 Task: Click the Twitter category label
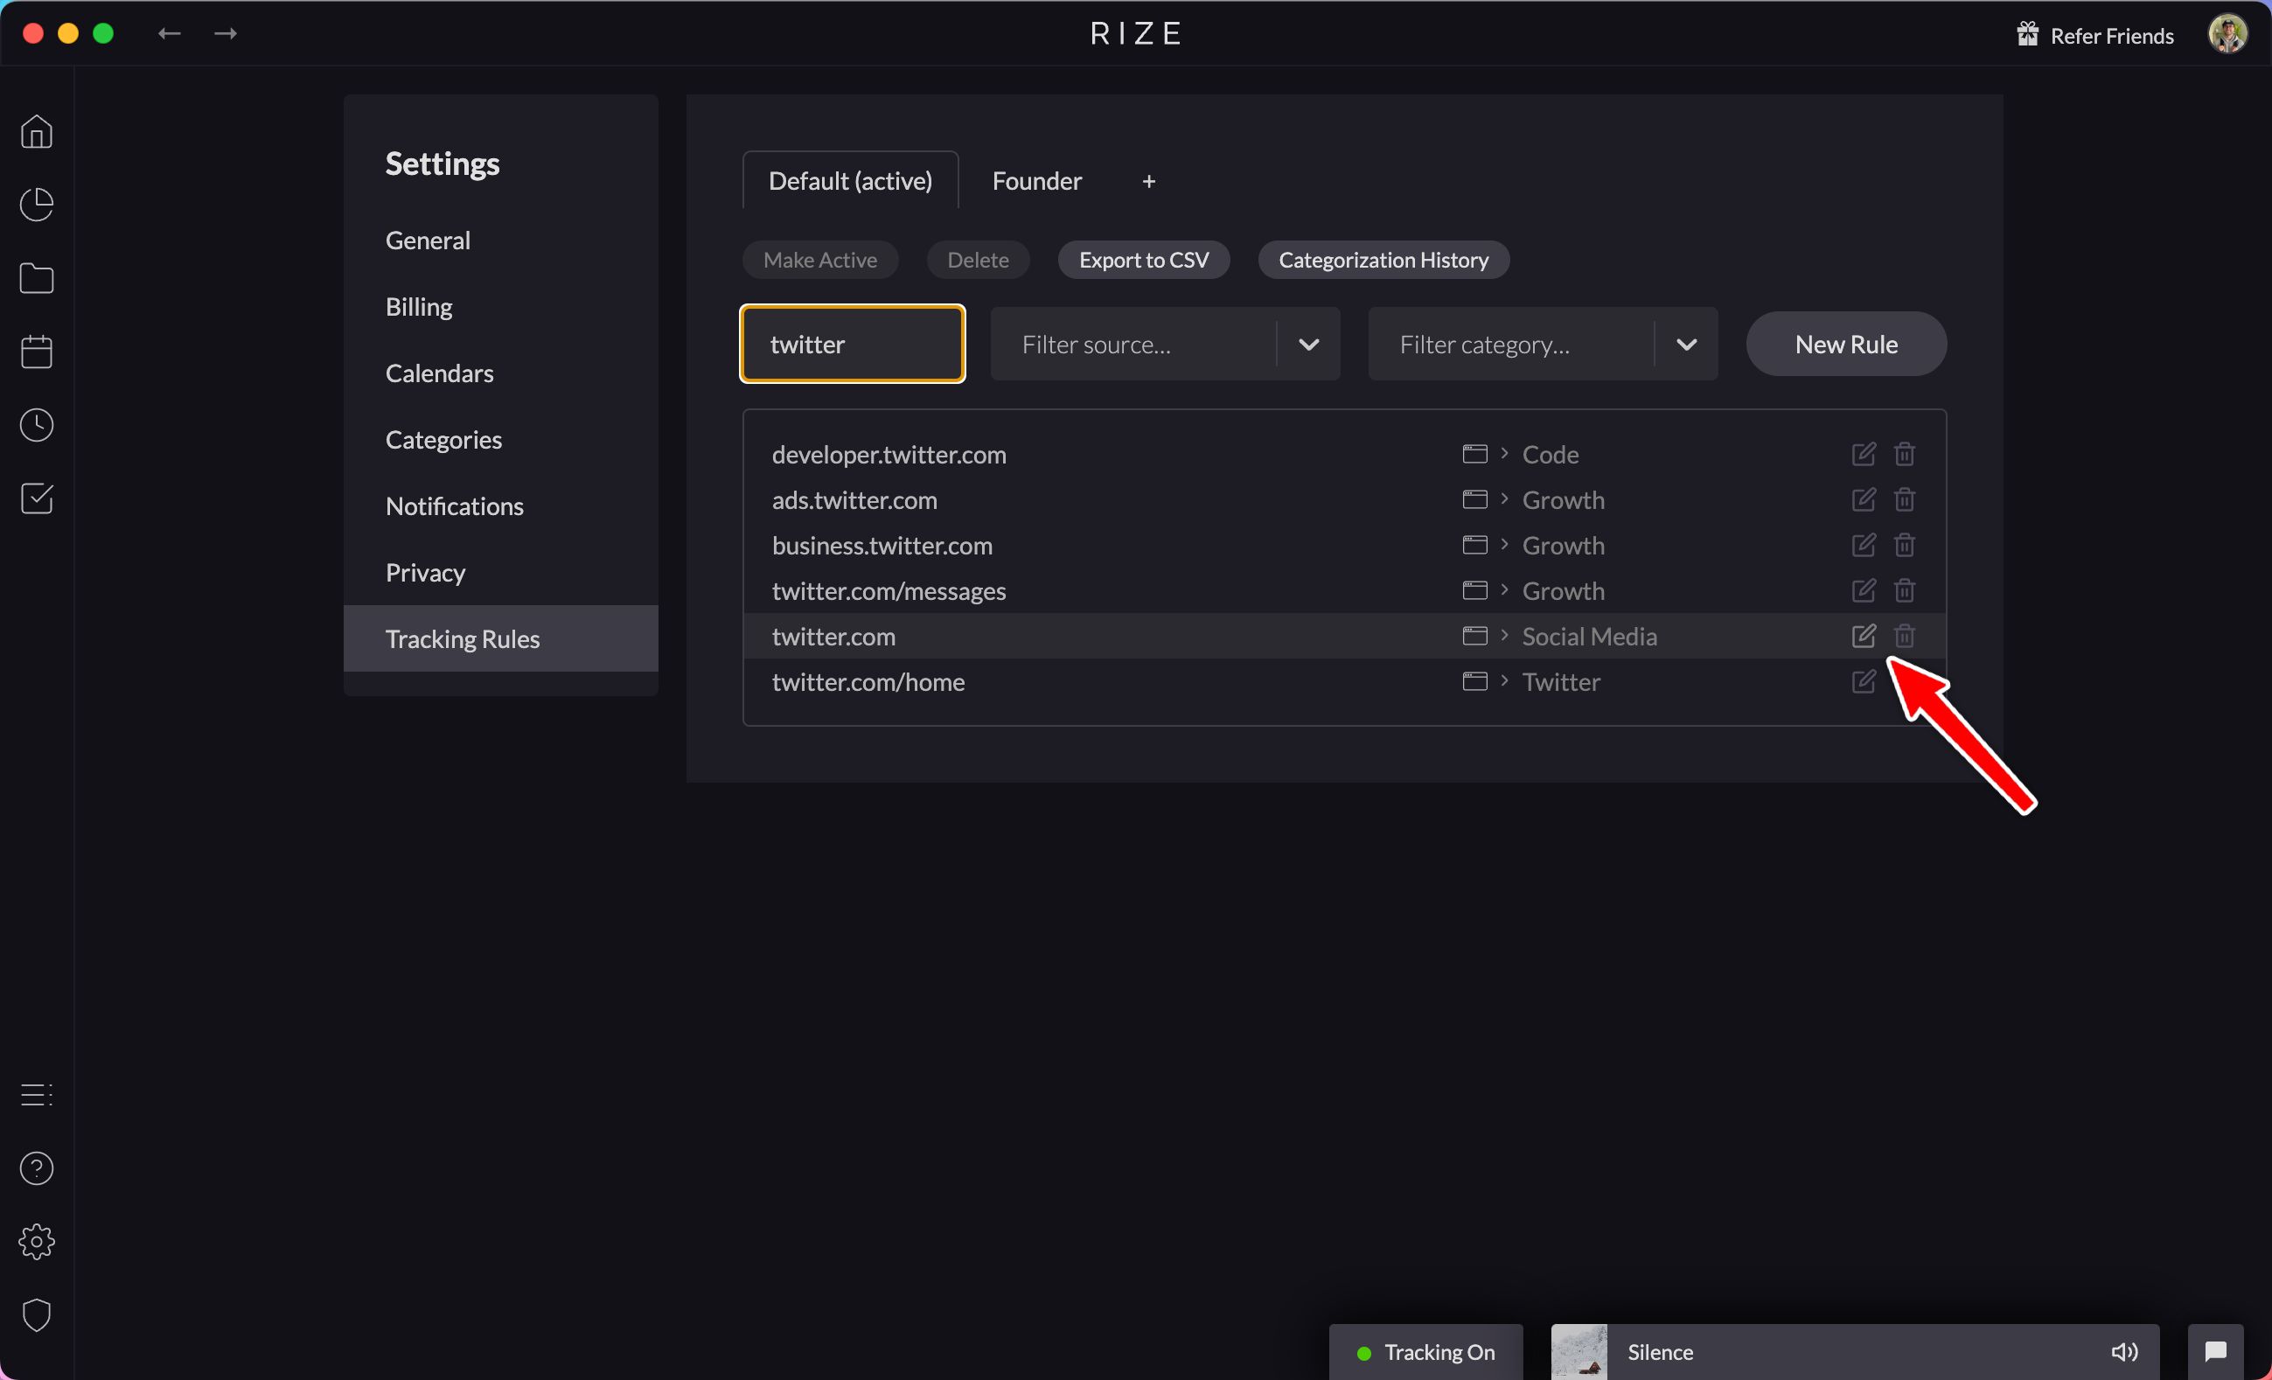point(1561,681)
